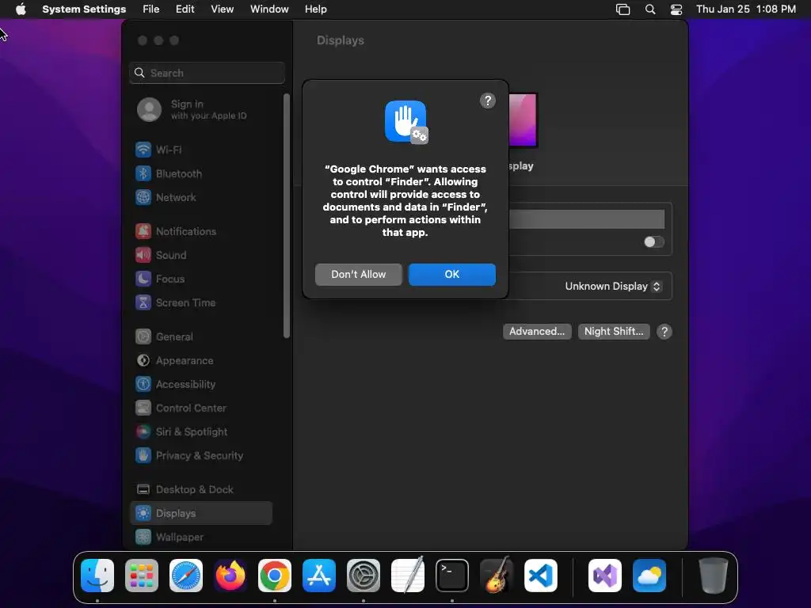811x608 pixels.
Task: Open Google Chrome from the Dock
Action: pos(275,576)
